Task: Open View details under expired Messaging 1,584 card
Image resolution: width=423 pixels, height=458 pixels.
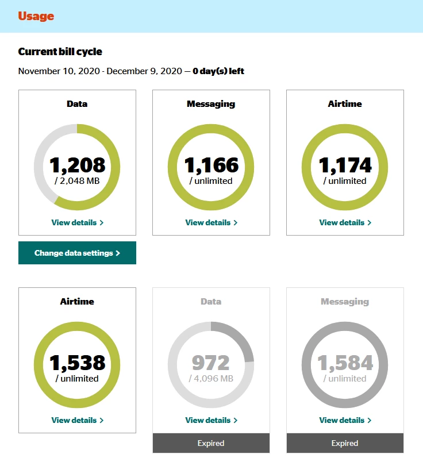Action: (345, 420)
